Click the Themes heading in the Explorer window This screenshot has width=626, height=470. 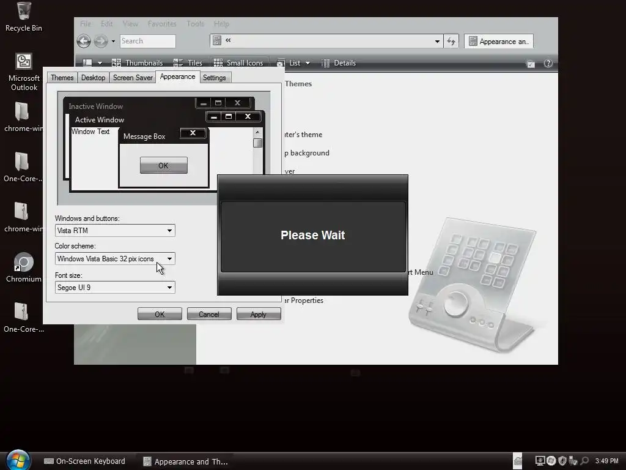(298, 84)
